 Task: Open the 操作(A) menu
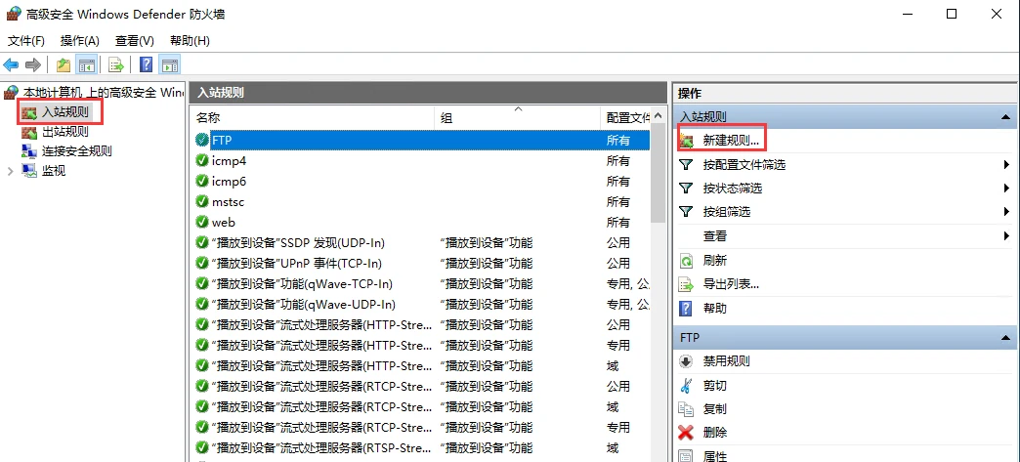pyautogui.click(x=79, y=40)
